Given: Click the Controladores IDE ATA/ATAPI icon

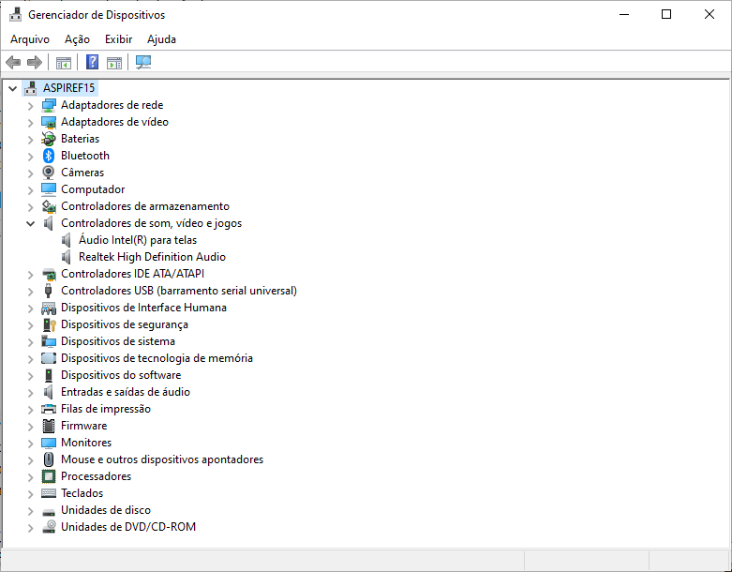Looking at the screenshot, I should (x=49, y=274).
